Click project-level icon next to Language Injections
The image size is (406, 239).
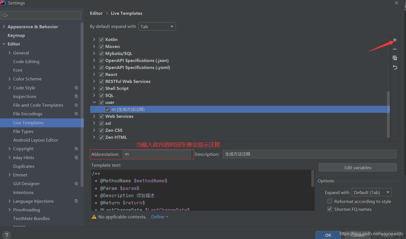pyautogui.click(x=76, y=201)
